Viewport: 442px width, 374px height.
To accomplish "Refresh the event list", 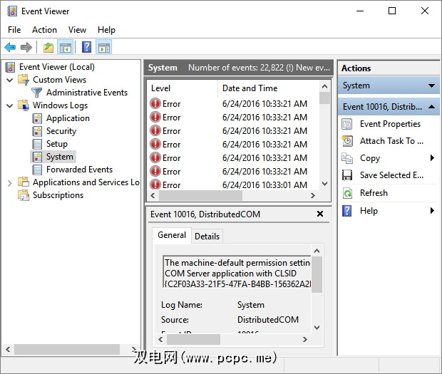I will (374, 193).
